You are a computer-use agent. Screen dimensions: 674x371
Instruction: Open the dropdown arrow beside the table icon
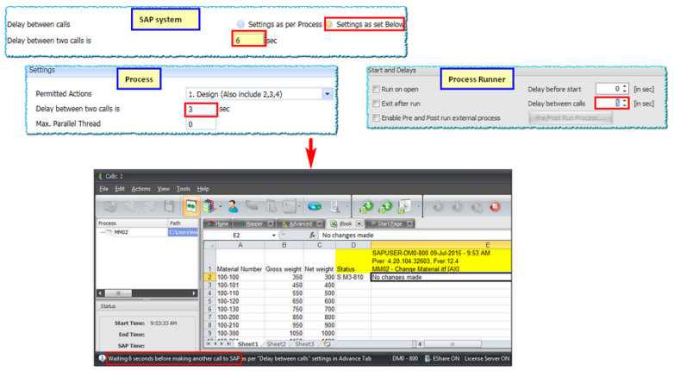(x=299, y=206)
